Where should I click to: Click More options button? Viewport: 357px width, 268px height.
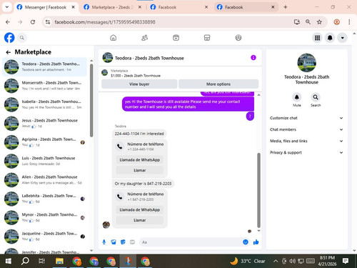click(x=218, y=84)
